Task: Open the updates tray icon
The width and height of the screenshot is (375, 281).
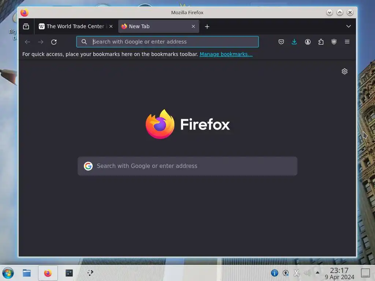Action: [x=286, y=273]
